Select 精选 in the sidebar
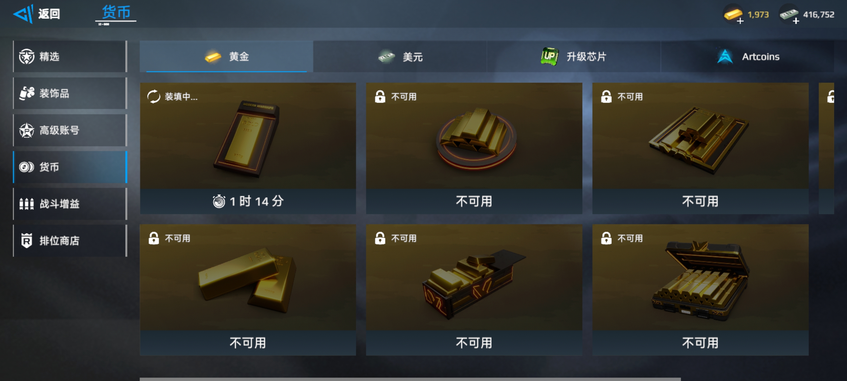The image size is (847, 381). (70, 57)
